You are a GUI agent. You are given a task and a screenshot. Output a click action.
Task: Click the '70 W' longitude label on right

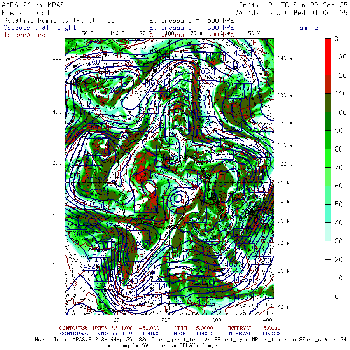[283, 221]
